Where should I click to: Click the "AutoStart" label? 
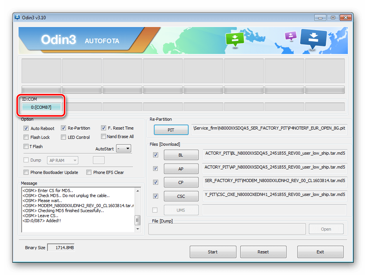[x=105, y=149]
